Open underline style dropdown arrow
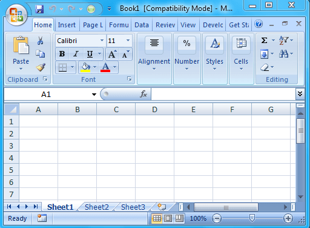This screenshot has height=228, width=310. [100, 54]
